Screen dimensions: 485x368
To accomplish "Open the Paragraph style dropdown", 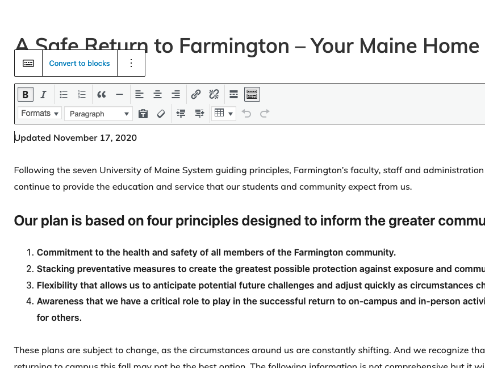I will 99,114.
